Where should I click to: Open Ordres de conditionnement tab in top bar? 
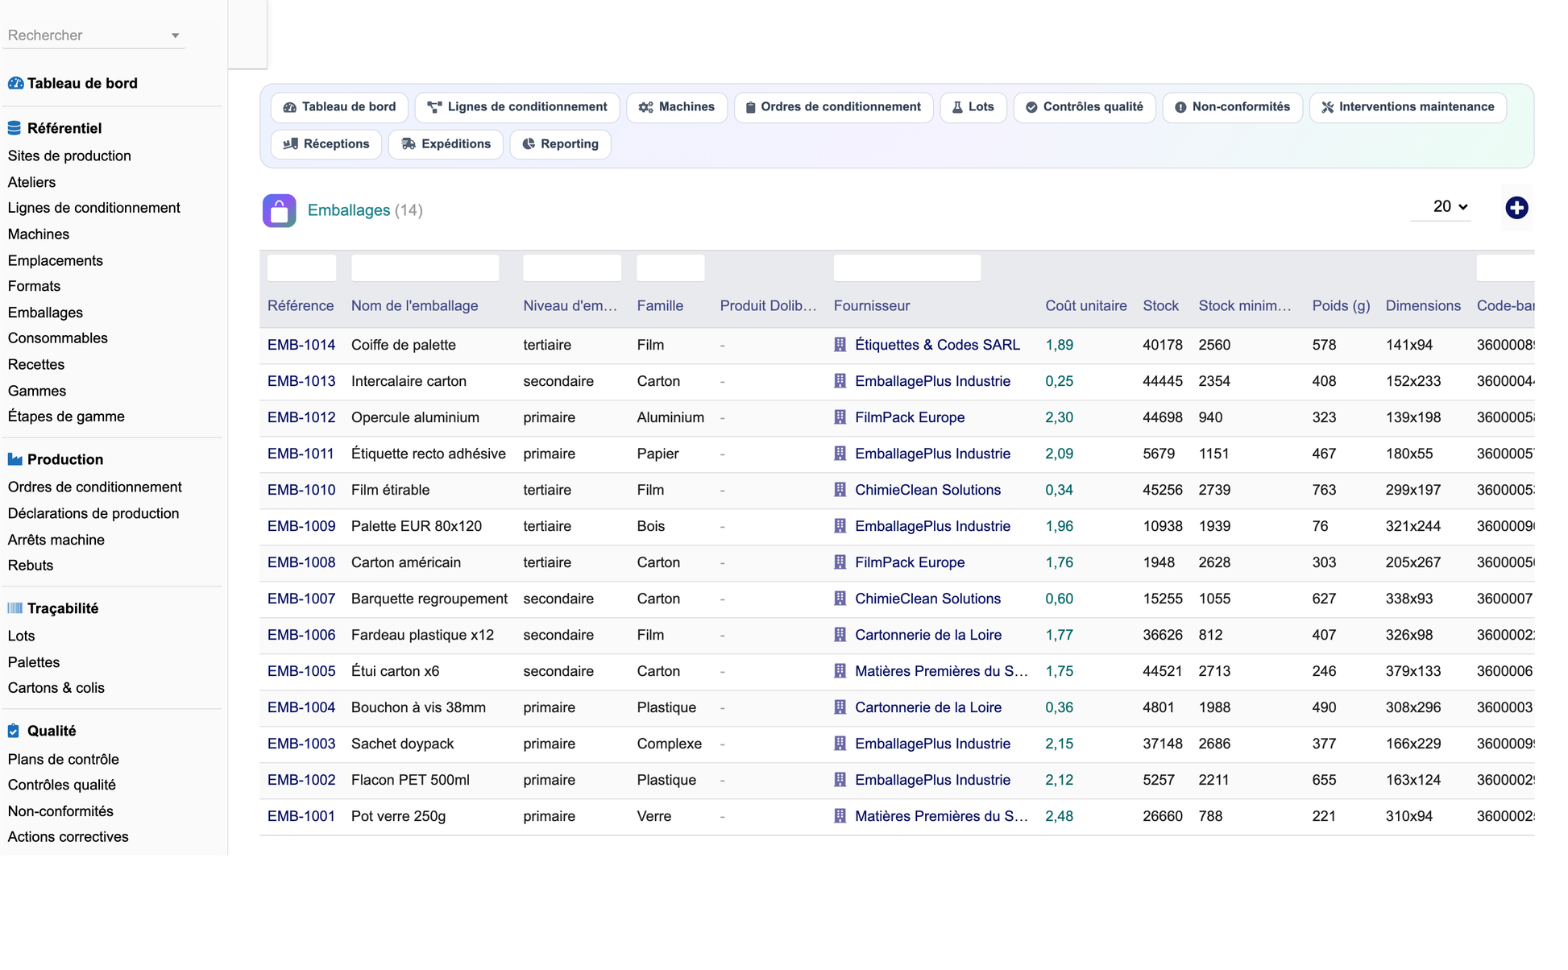(x=833, y=107)
